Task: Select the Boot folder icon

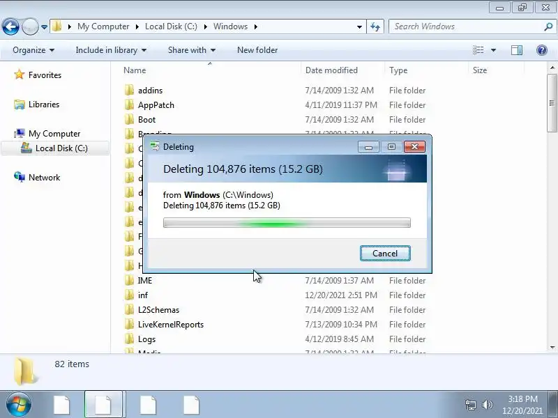Action: (129, 119)
